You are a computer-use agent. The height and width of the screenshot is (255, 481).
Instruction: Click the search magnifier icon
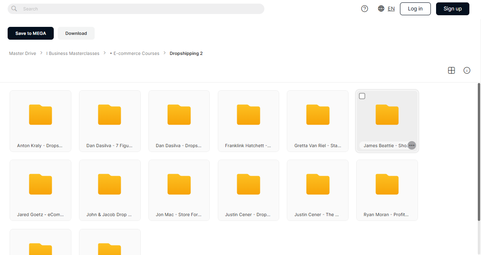[x=14, y=8]
